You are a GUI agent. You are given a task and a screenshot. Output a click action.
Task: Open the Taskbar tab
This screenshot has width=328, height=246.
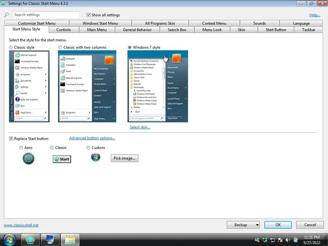point(308,30)
